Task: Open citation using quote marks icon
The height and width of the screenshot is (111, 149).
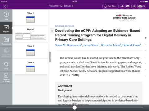Action: [x=133, y=6]
